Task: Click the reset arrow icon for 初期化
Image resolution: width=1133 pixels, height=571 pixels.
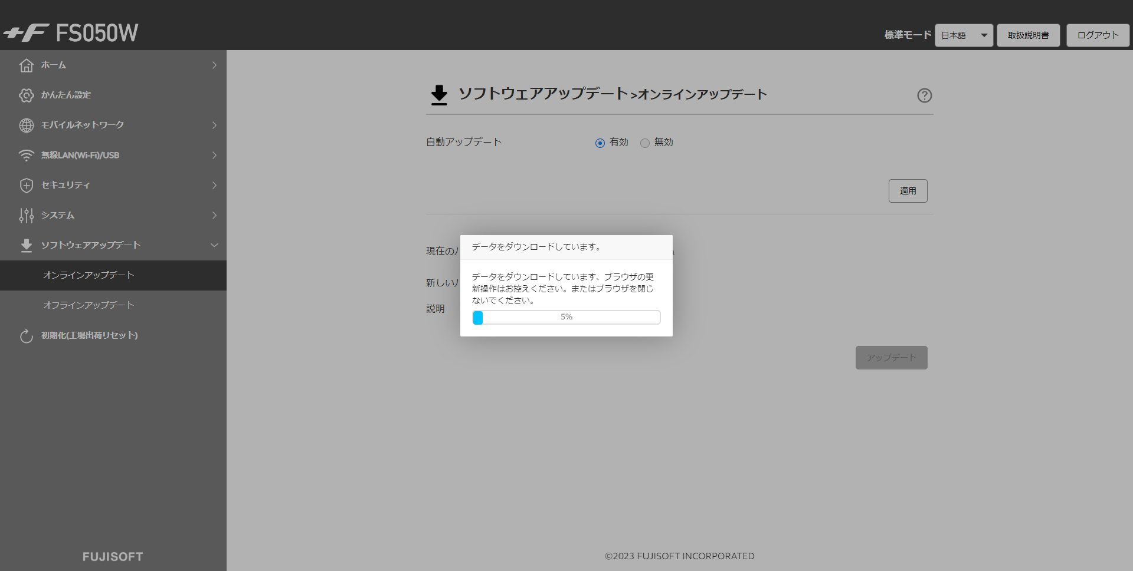Action: (27, 336)
